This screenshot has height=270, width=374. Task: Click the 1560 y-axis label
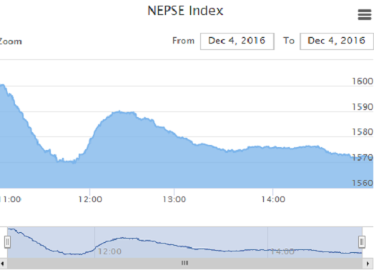pyautogui.click(x=363, y=183)
